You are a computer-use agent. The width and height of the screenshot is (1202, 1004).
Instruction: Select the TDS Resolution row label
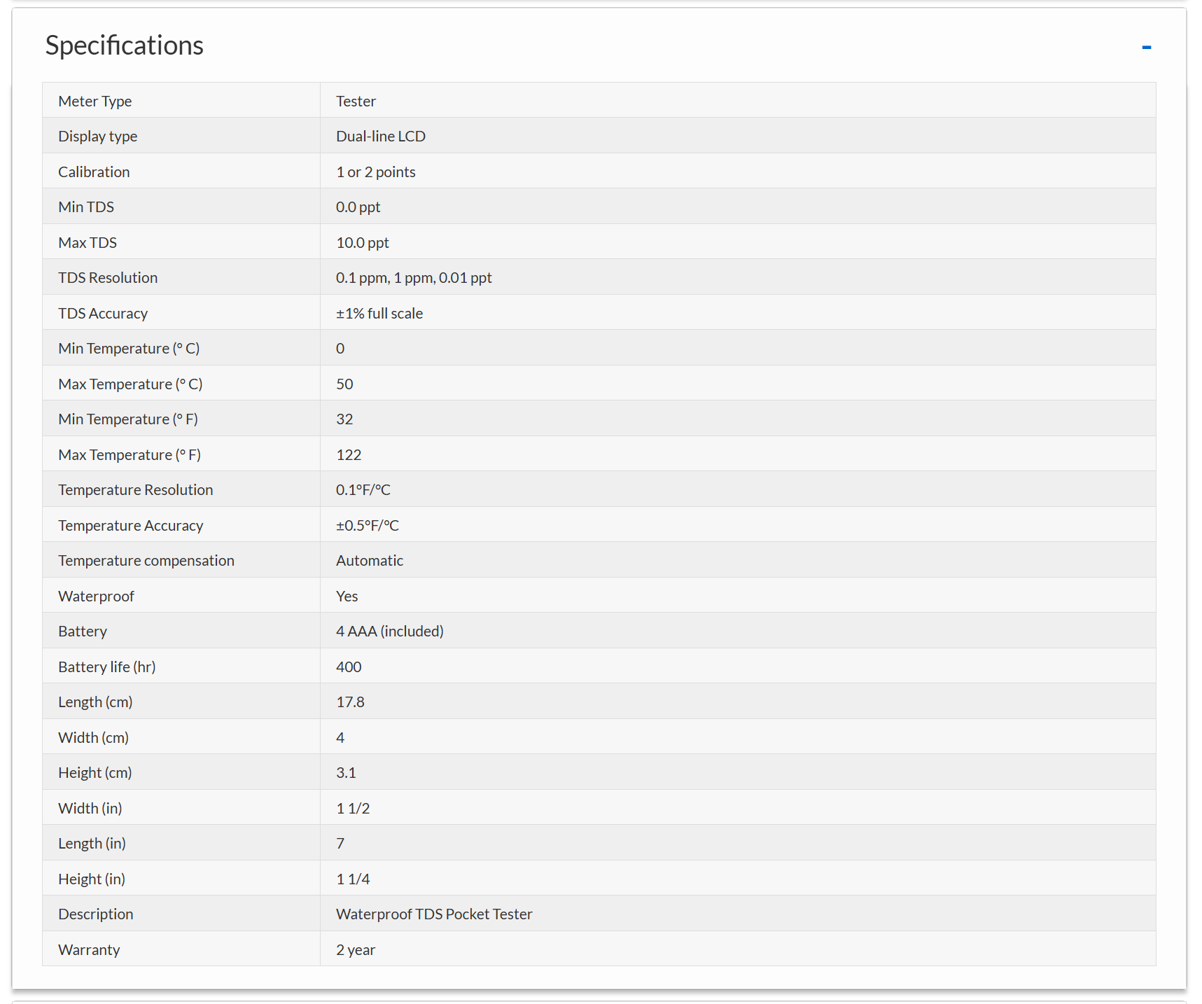click(108, 277)
